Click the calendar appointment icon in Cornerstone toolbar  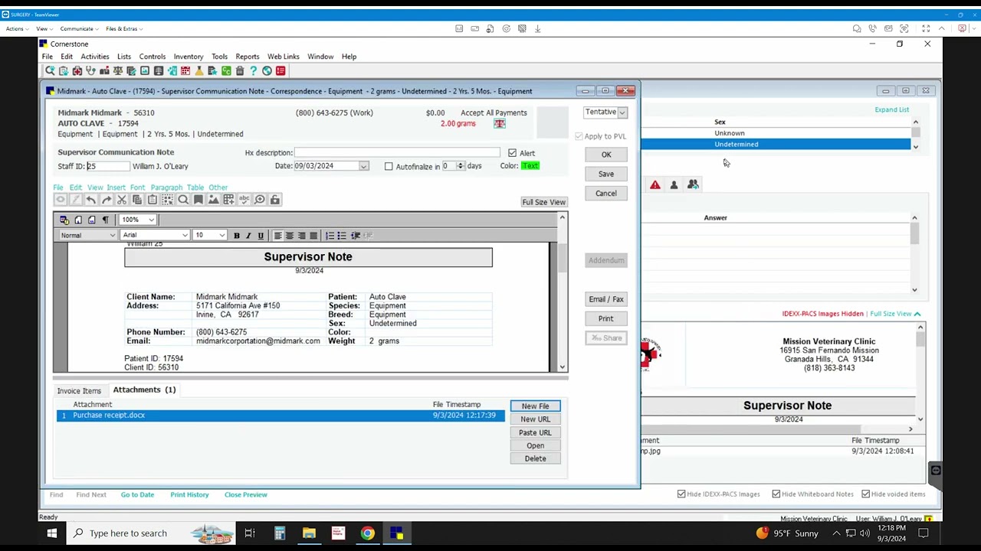185,71
